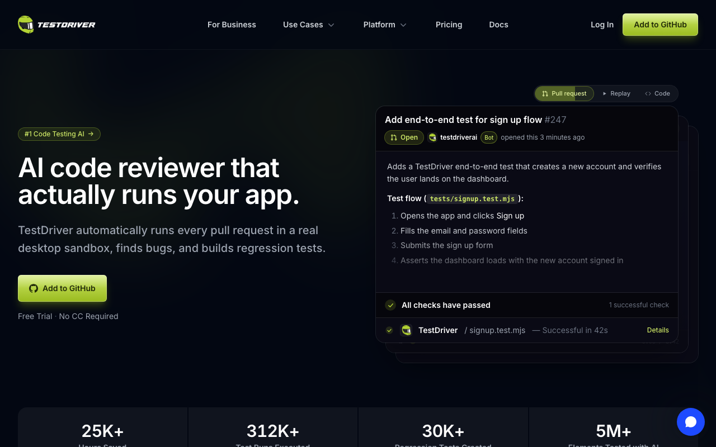Click the Log In link

click(602, 25)
